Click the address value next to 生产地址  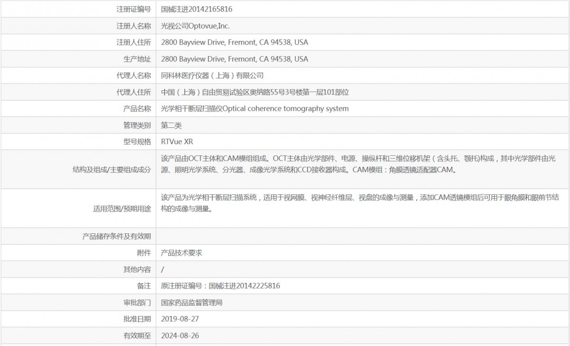(235, 59)
